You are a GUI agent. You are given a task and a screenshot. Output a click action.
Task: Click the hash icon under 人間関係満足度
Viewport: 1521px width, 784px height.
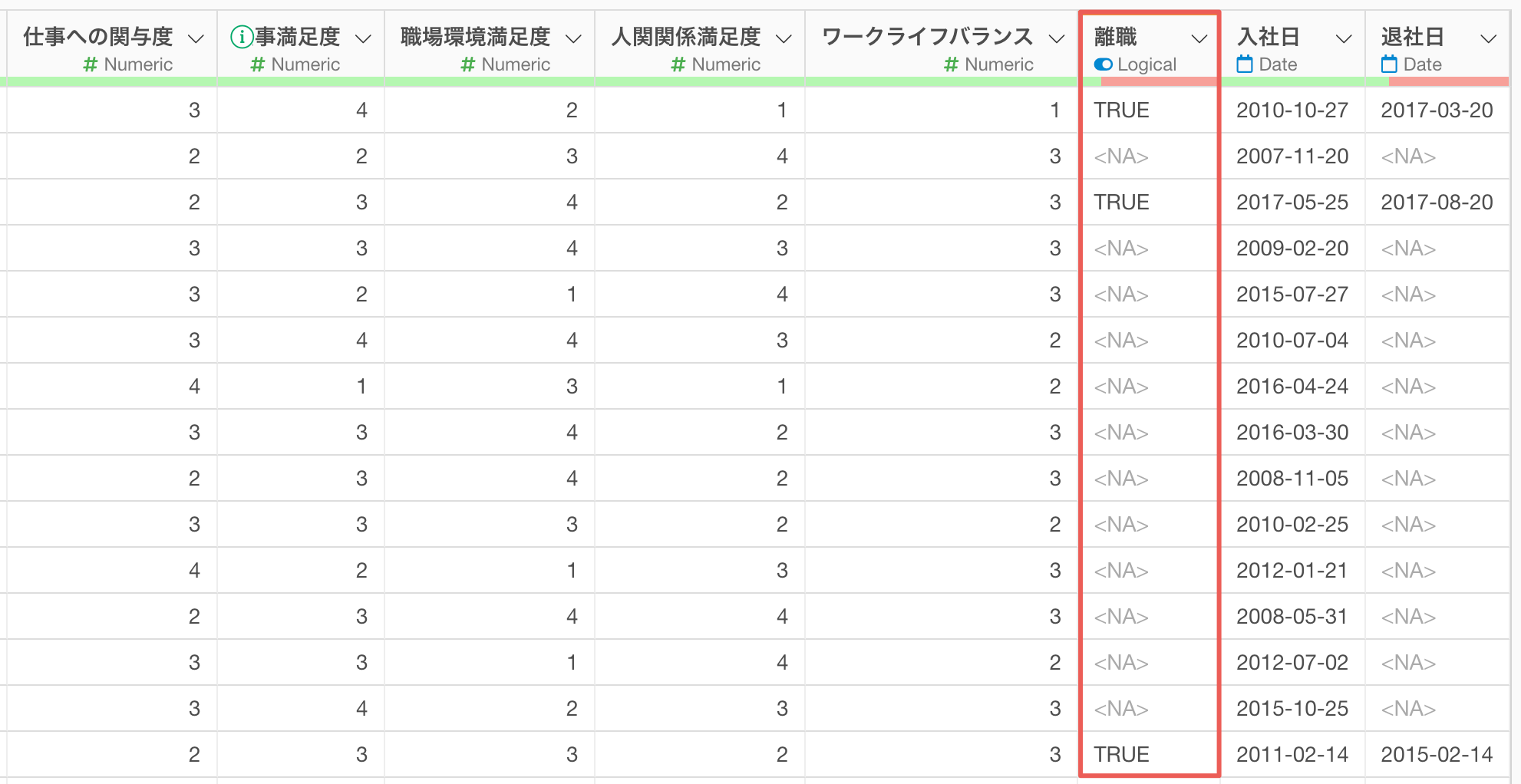click(x=678, y=64)
